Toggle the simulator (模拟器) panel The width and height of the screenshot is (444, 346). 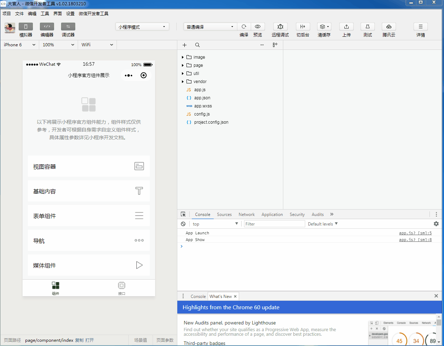point(26,27)
